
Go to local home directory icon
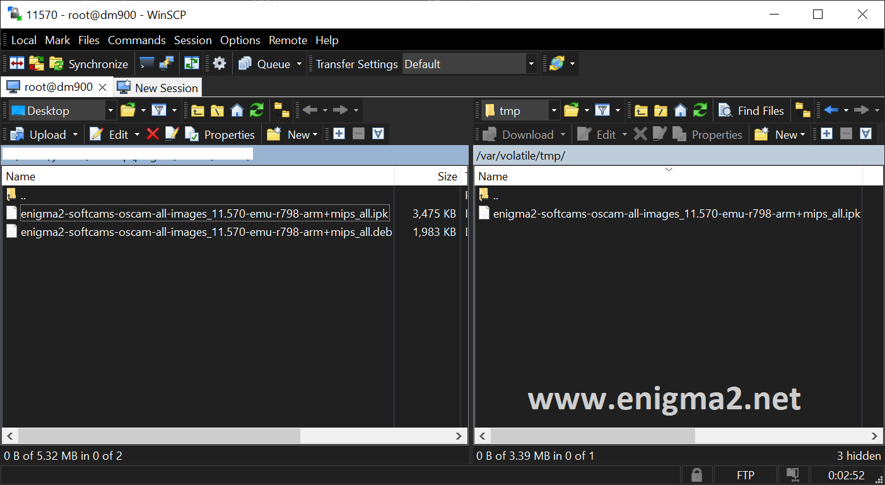click(x=237, y=110)
